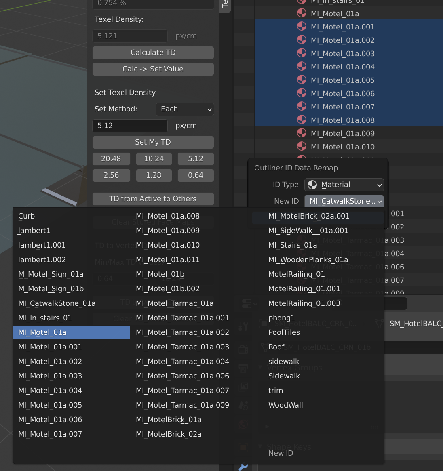443x471 pixels.
Task: Click material icon next to MI_Motel_01a.004
Action: point(302,66)
